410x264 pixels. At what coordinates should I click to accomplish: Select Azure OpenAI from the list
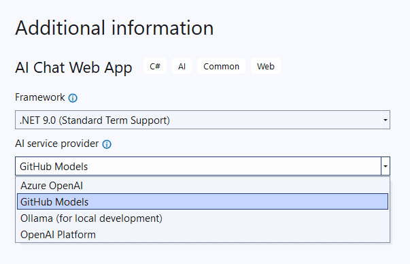pos(203,186)
